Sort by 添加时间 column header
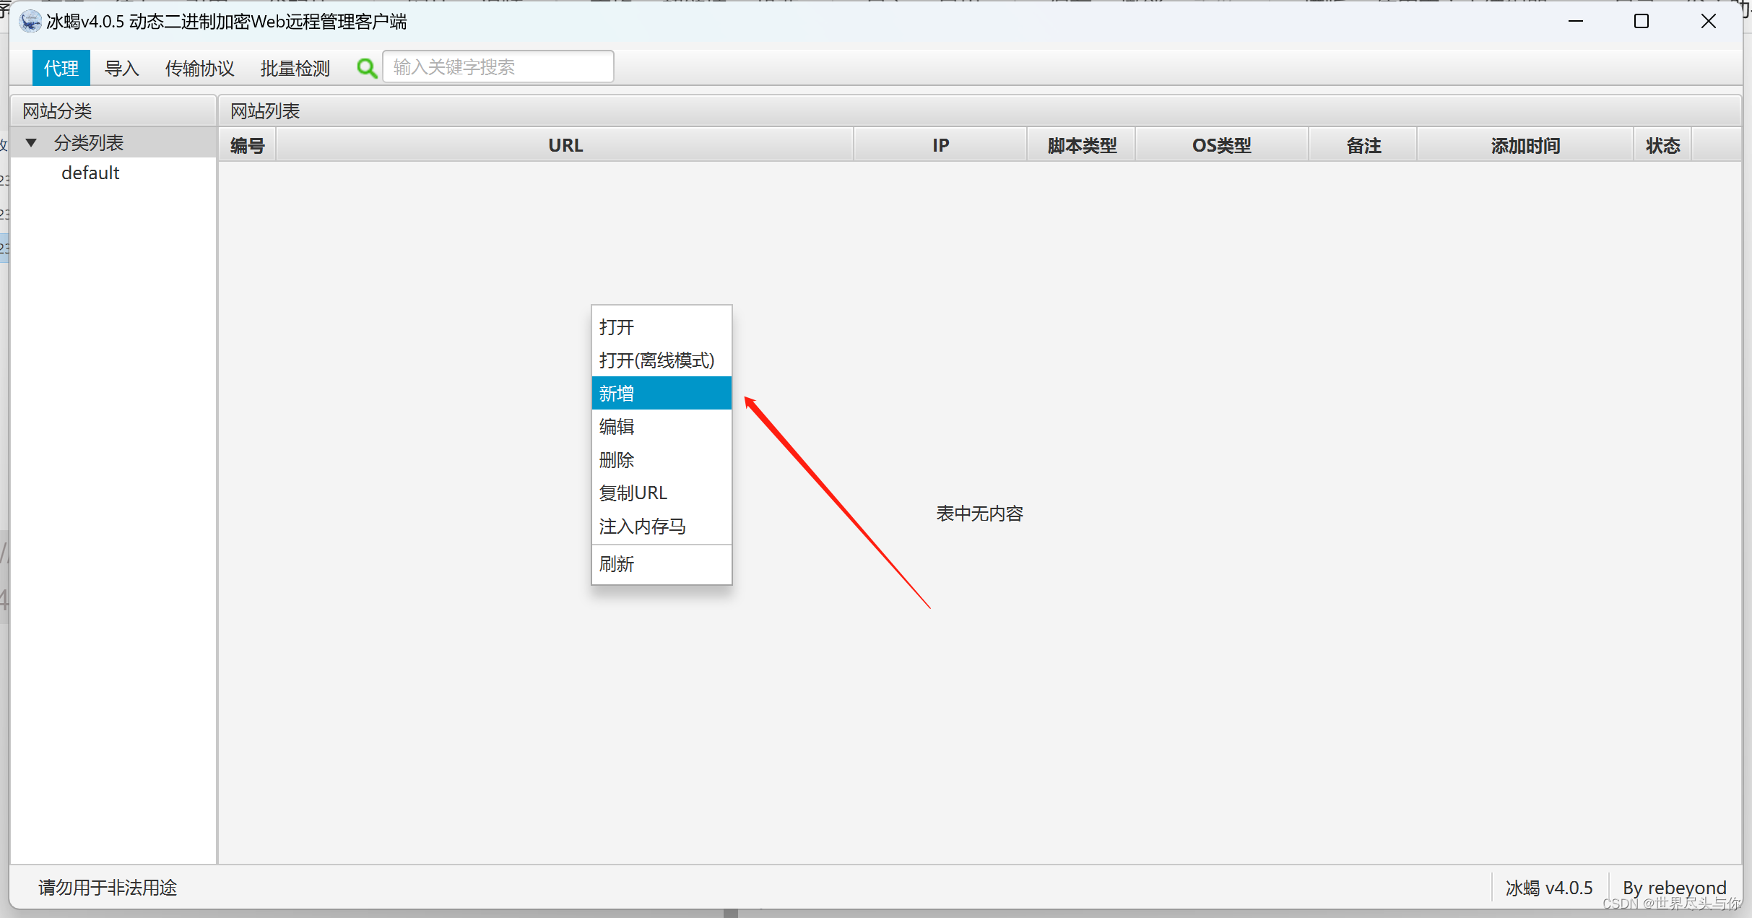 pos(1525,145)
